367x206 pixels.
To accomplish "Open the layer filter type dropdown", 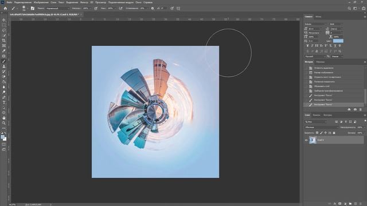I will tap(316, 122).
